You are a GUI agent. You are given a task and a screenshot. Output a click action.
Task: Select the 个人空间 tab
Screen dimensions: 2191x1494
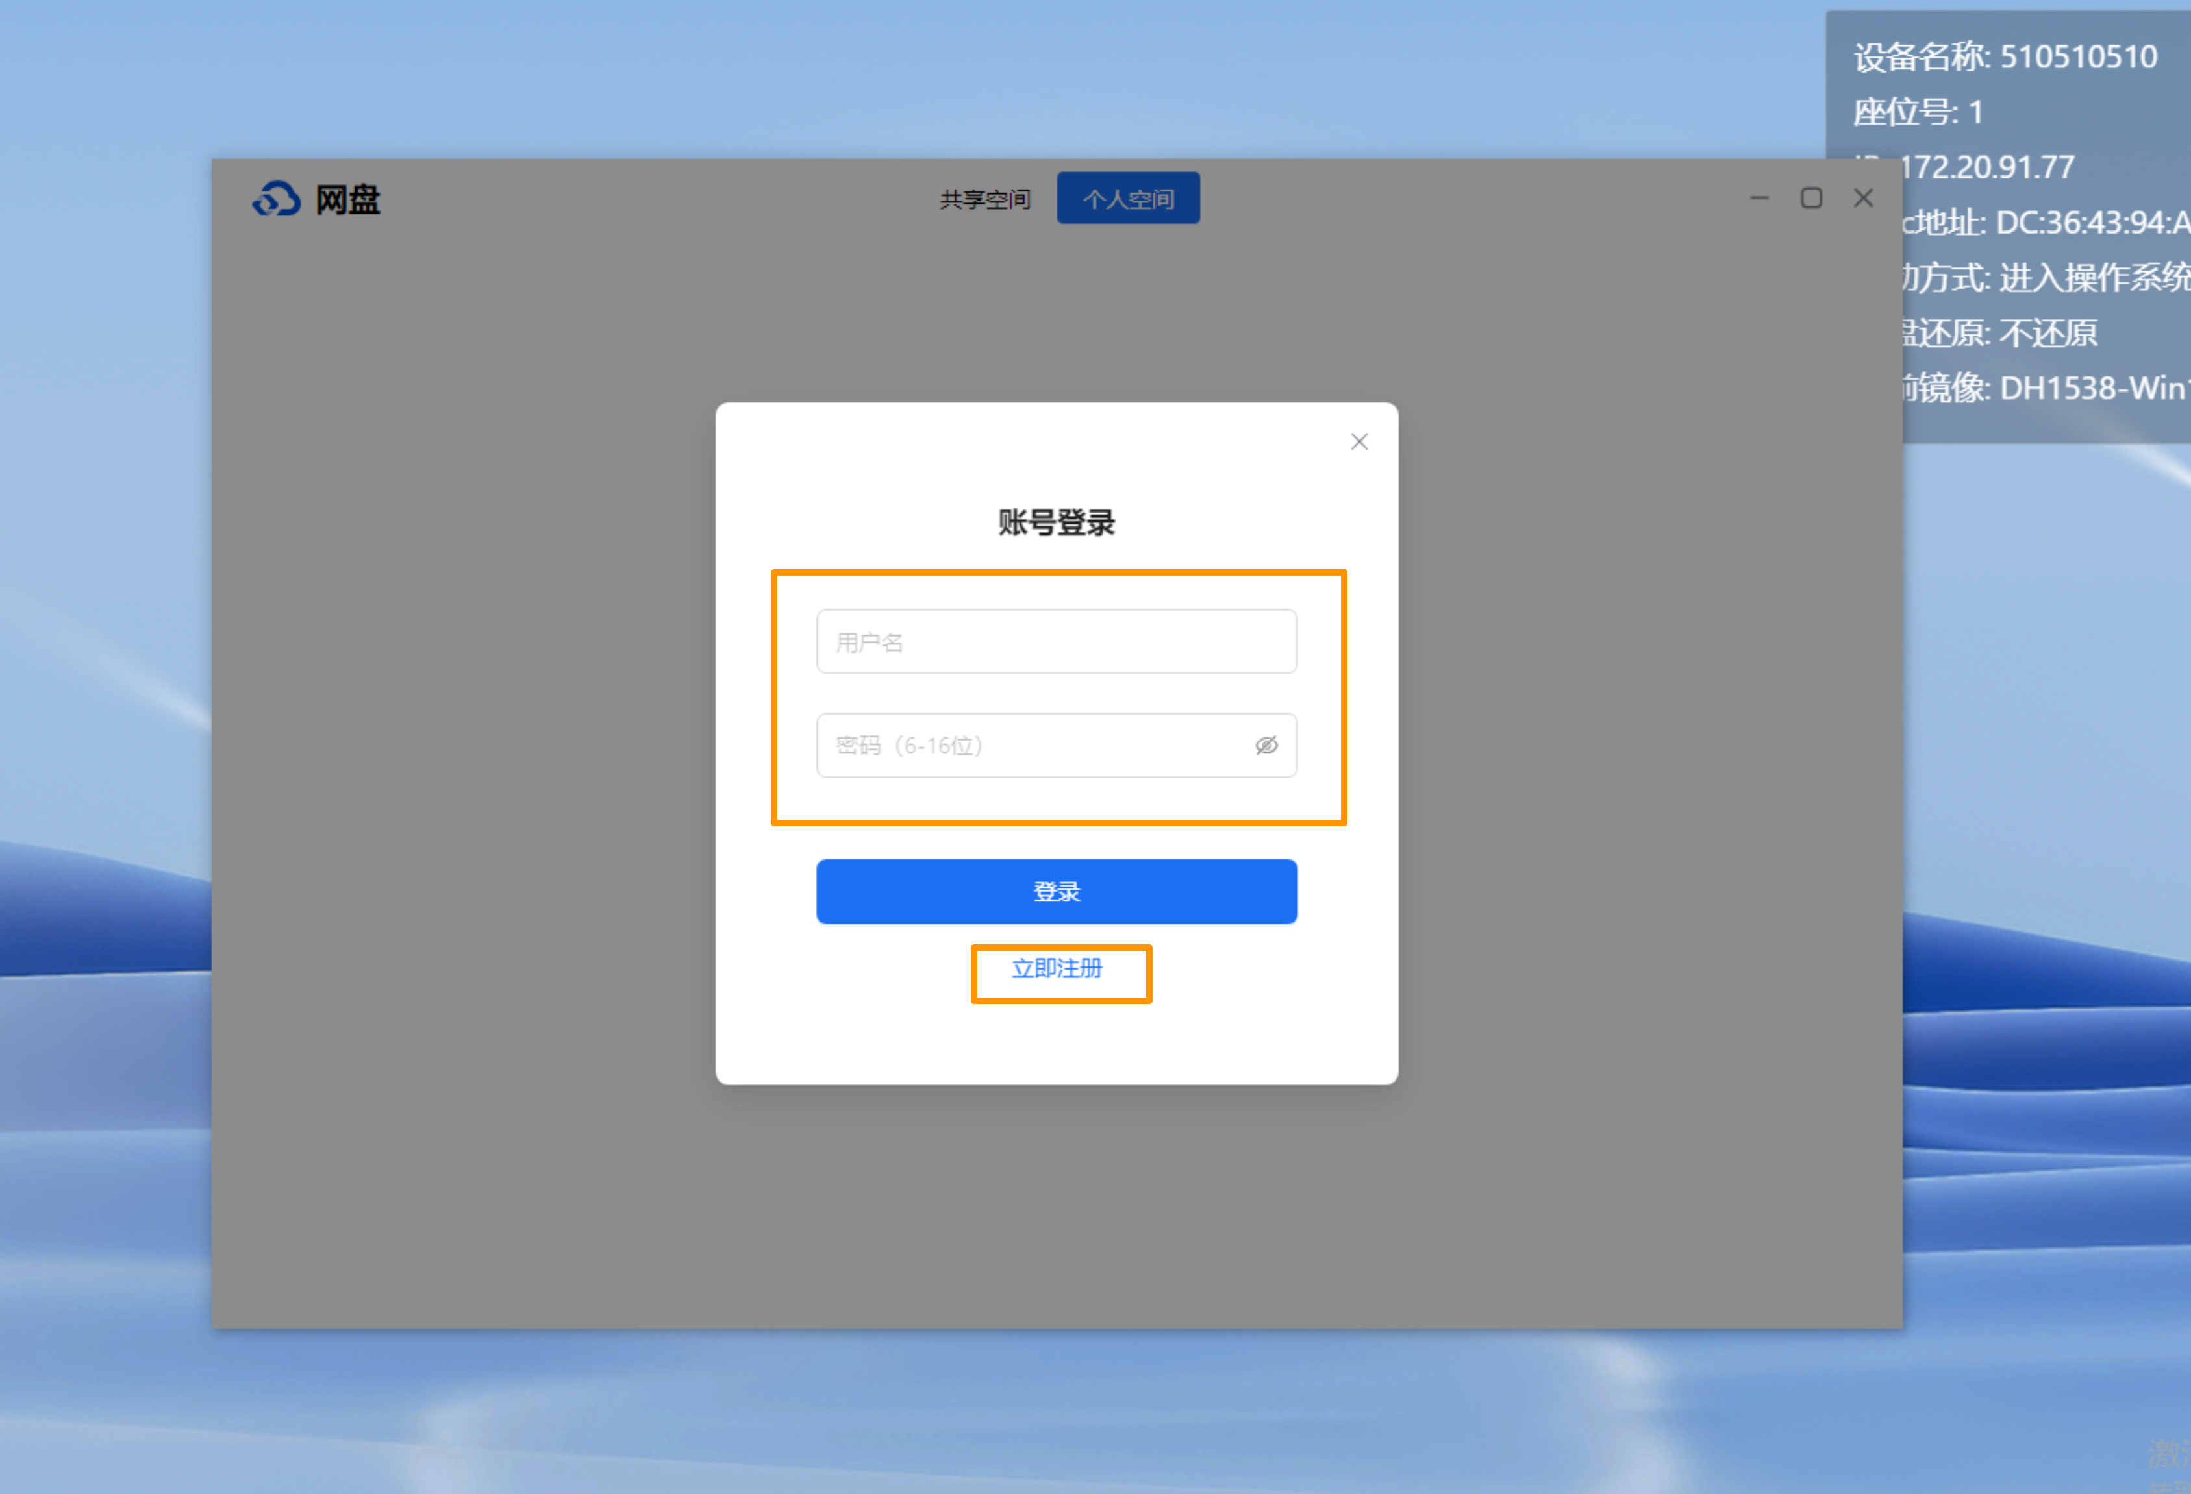1127,199
